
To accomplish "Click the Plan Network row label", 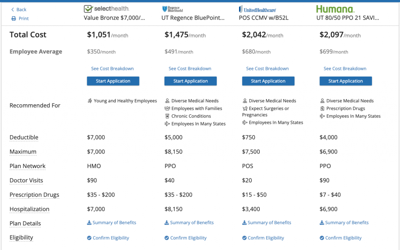I will tap(28, 166).
